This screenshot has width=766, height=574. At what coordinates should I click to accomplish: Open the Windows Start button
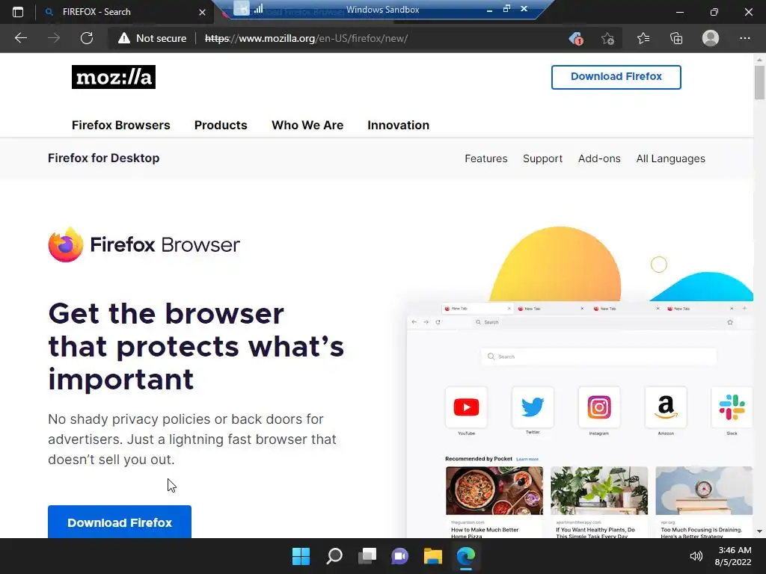coord(301,556)
